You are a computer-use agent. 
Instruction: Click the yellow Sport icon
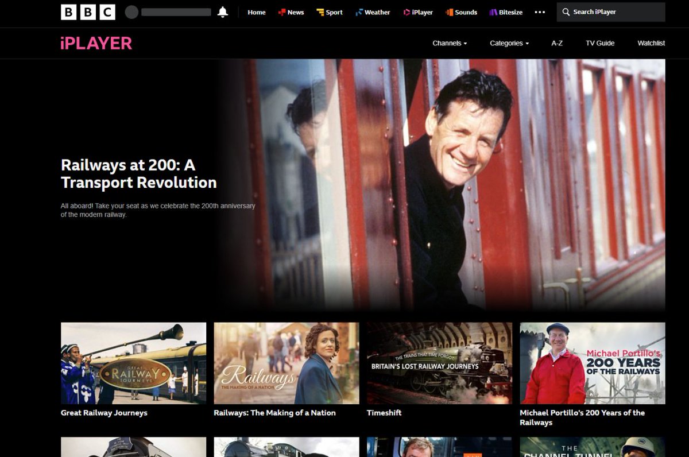point(320,12)
